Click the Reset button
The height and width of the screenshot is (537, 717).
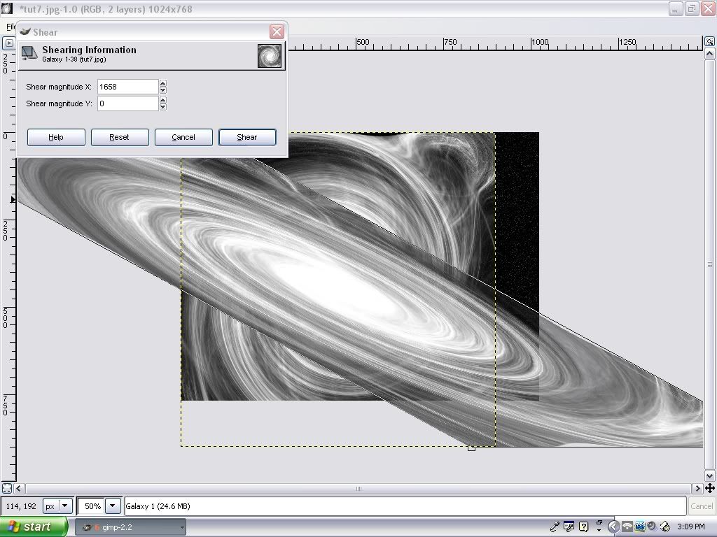(x=119, y=137)
